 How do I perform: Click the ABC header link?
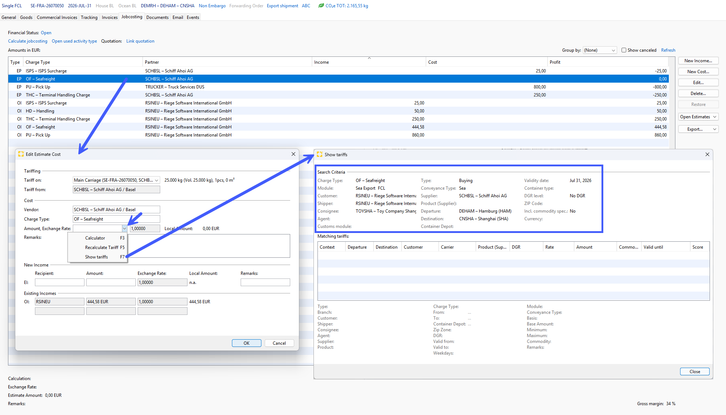click(x=306, y=6)
